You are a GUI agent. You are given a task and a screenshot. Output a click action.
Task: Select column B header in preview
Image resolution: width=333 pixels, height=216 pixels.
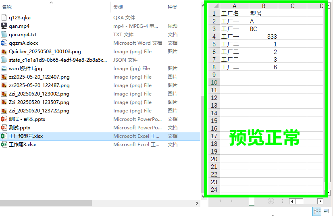[264, 6]
